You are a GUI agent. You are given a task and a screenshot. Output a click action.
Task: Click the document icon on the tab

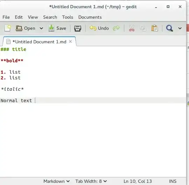coord(8,42)
